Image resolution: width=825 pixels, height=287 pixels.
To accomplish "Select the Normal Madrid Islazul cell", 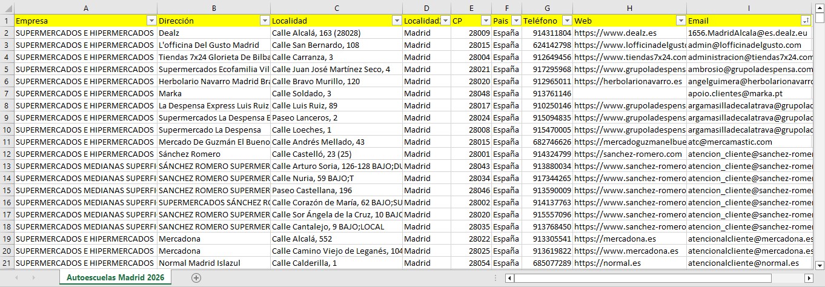I will [214, 263].
